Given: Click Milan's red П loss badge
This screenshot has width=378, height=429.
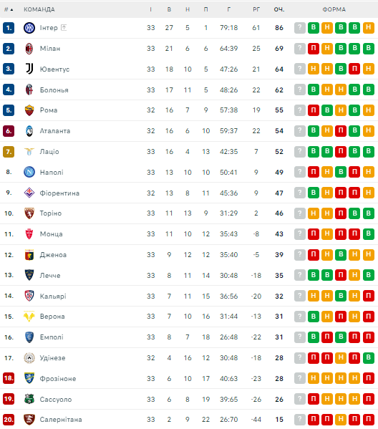Looking at the screenshot, I should 314,49.
